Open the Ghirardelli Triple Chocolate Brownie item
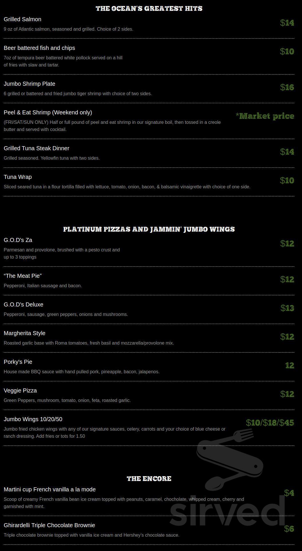The height and width of the screenshot is (551, 302). (49, 525)
